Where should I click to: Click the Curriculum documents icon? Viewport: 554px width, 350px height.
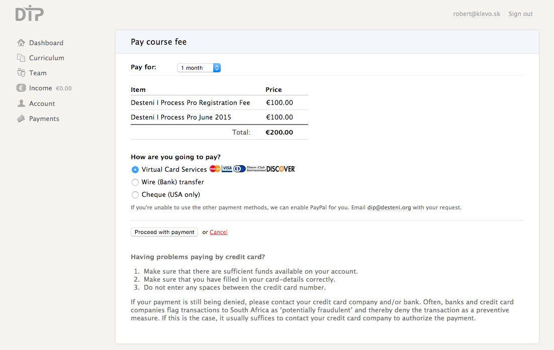pyautogui.click(x=21, y=58)
